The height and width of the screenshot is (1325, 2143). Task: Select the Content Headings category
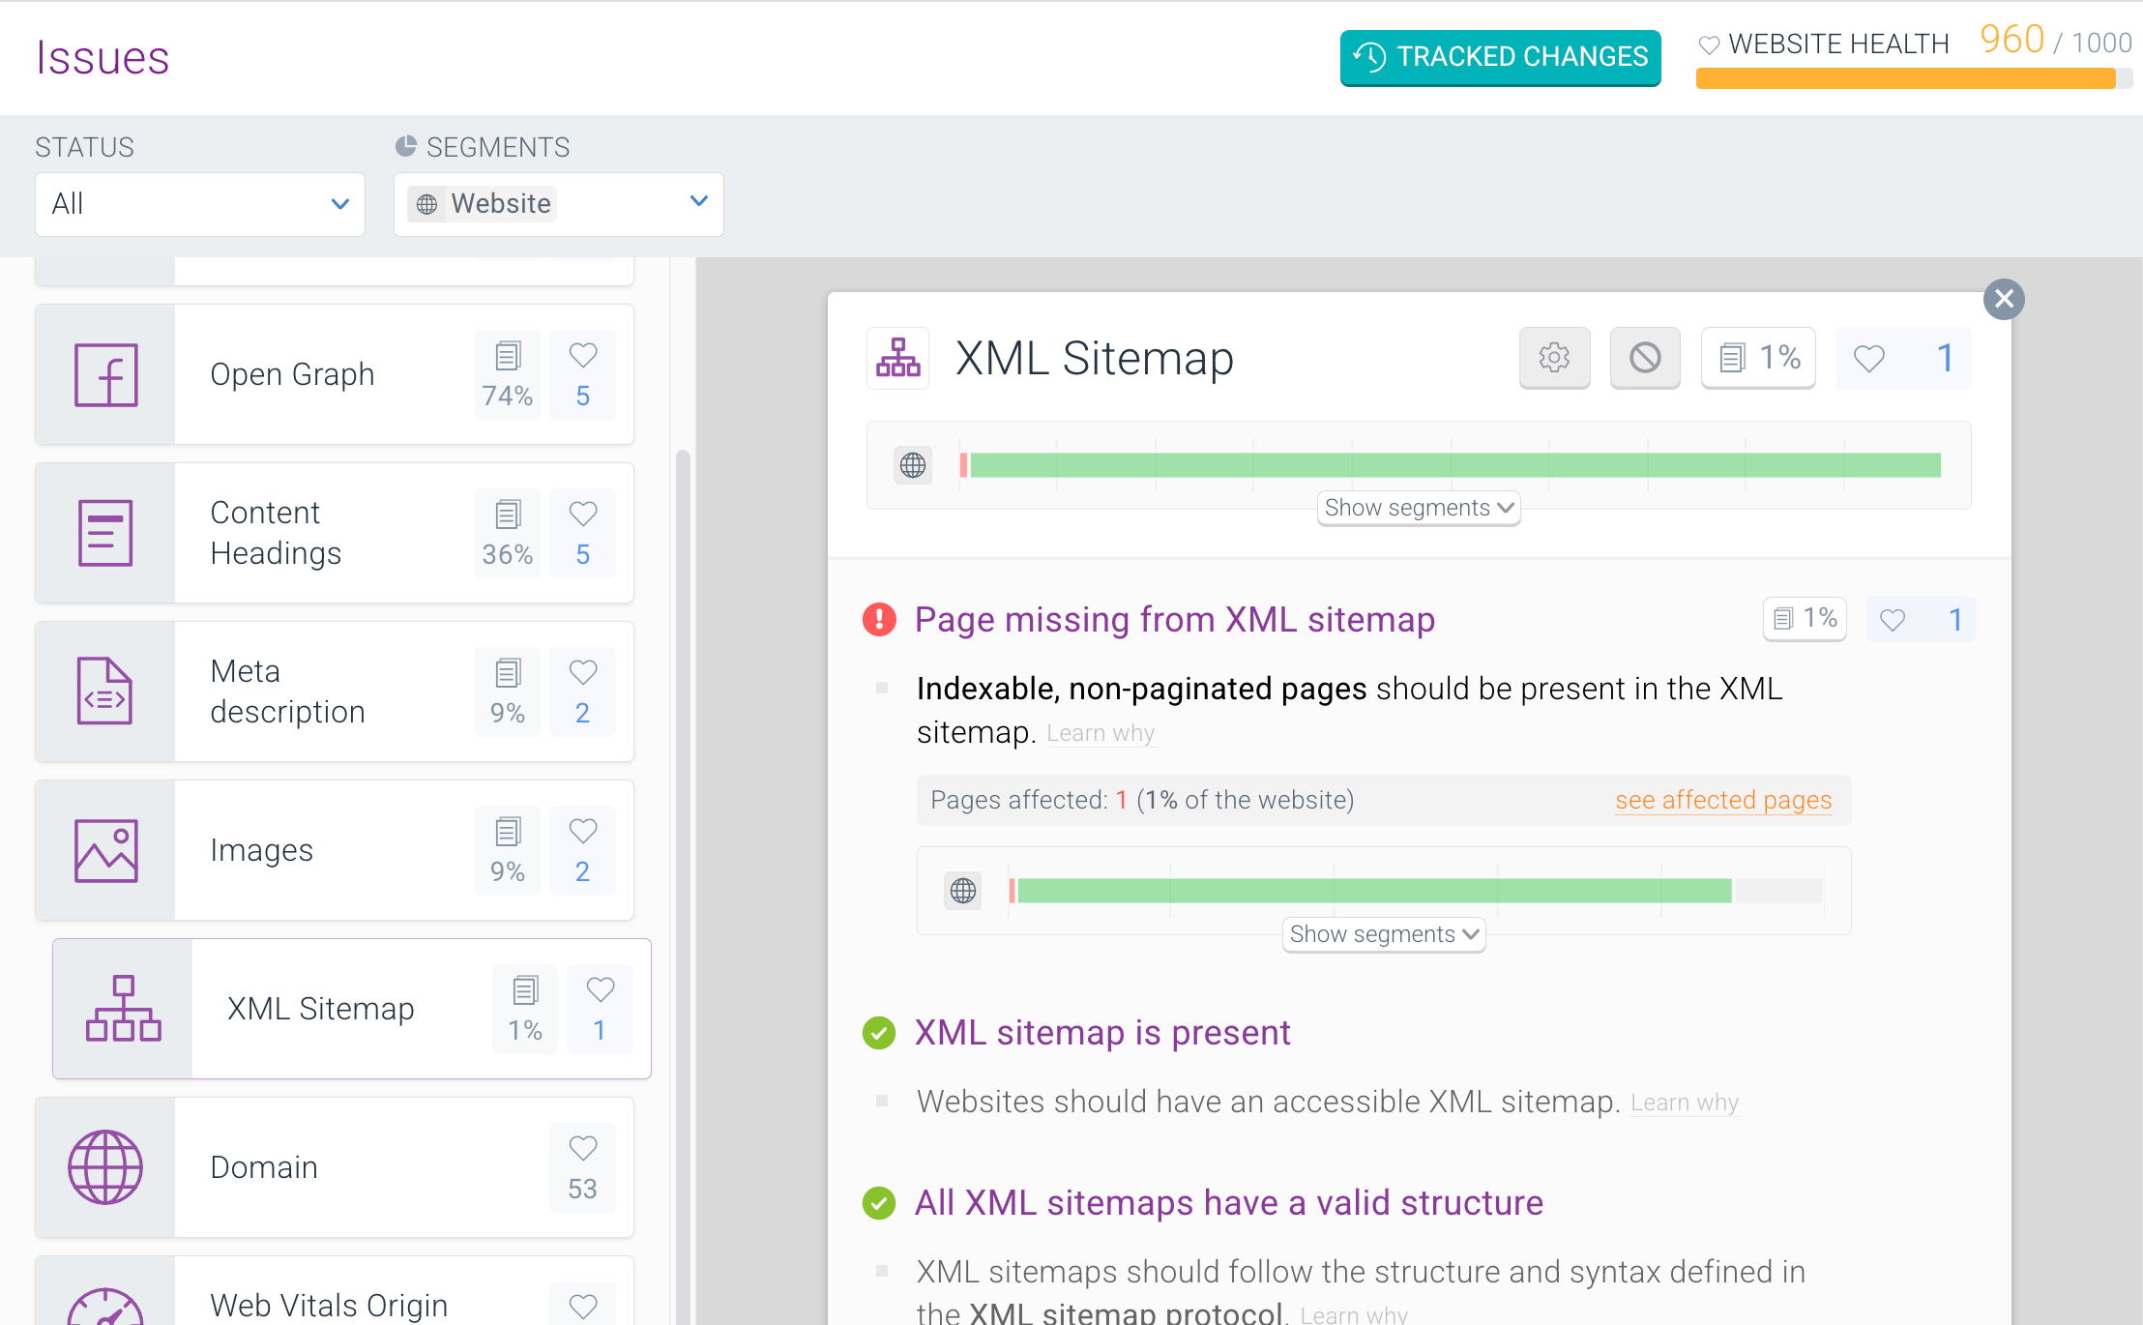pyautogui.click(x=335, y=534)
